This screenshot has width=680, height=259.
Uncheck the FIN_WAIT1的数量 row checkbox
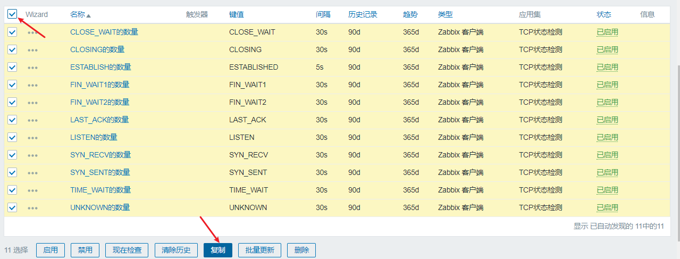(12, 85)
